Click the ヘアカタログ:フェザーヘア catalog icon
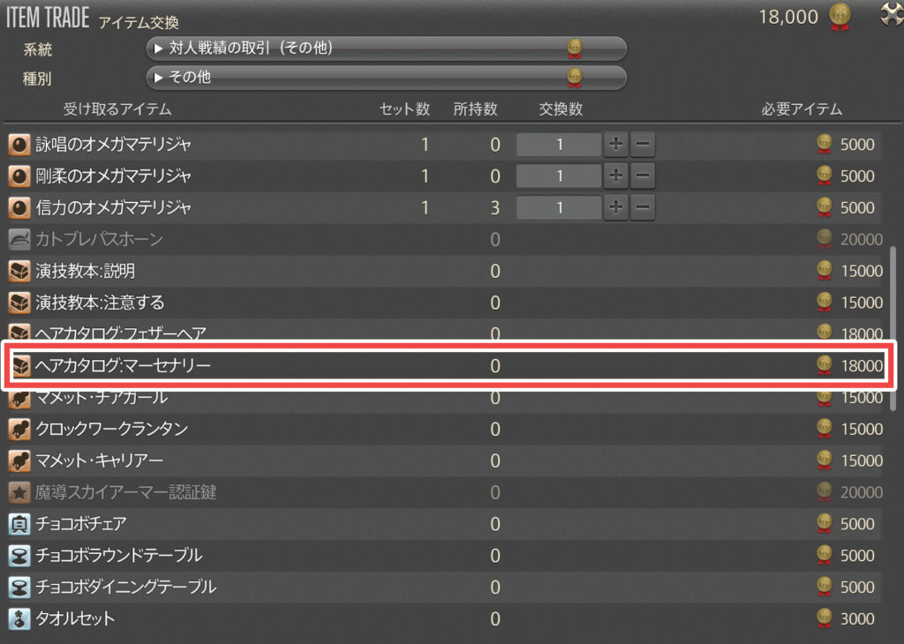Viewport: 904px width, 644px height. pos(19,333)
